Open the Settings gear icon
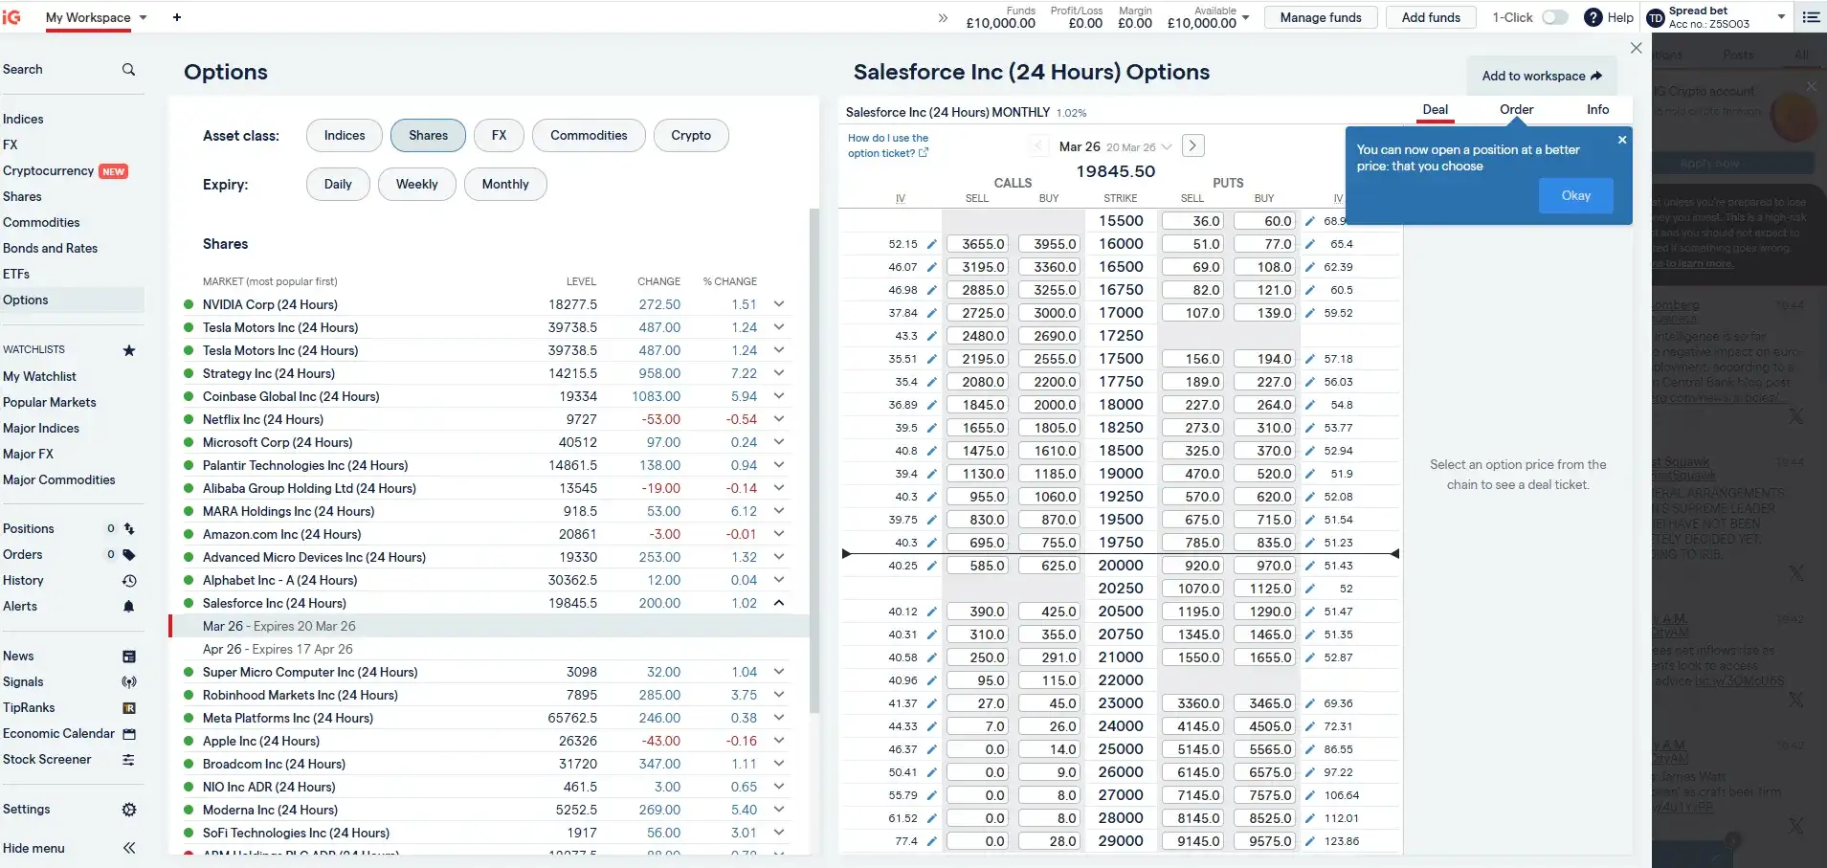Viewport: 1827px width, 868px height. [x=129, y=810]
